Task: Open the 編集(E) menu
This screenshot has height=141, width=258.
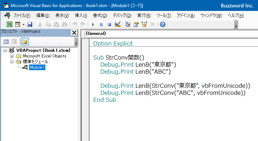Action: (43, 16)
